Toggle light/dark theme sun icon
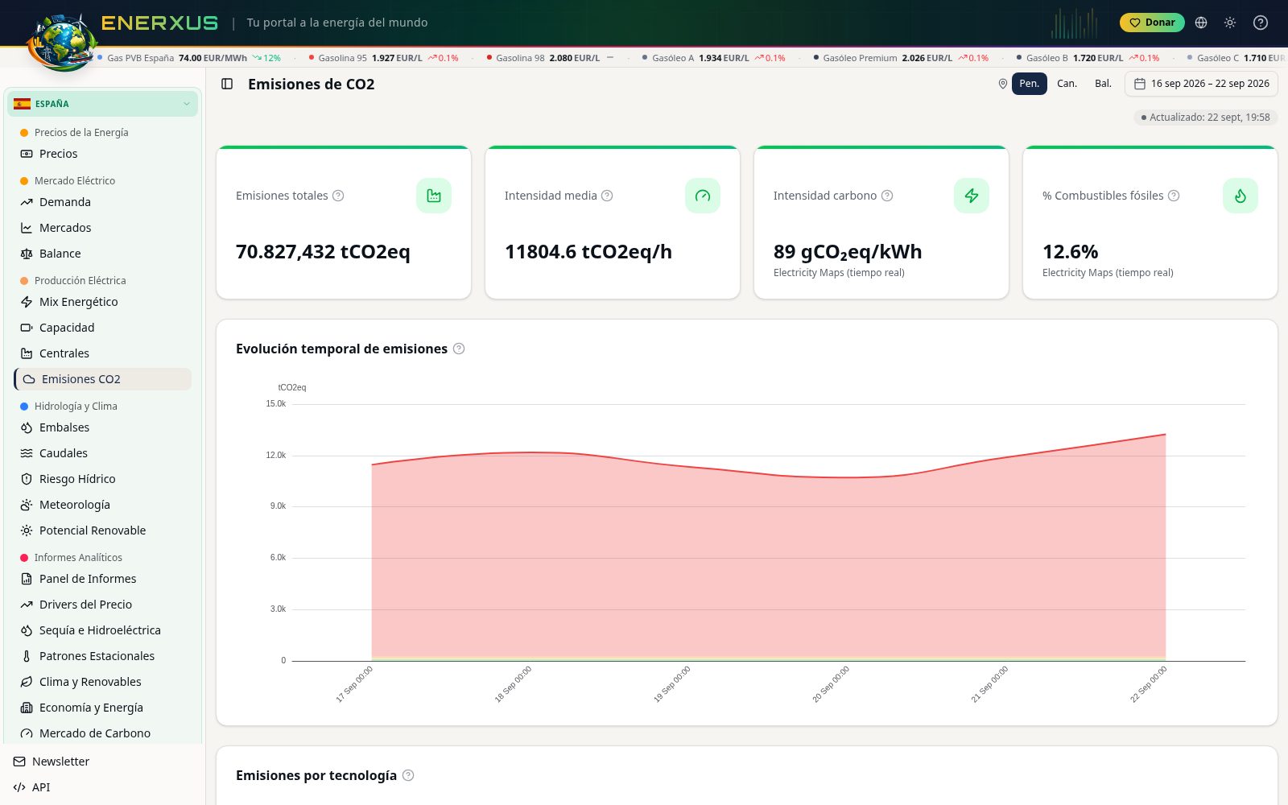The image size is (1288, 805). coord(1230,23)
